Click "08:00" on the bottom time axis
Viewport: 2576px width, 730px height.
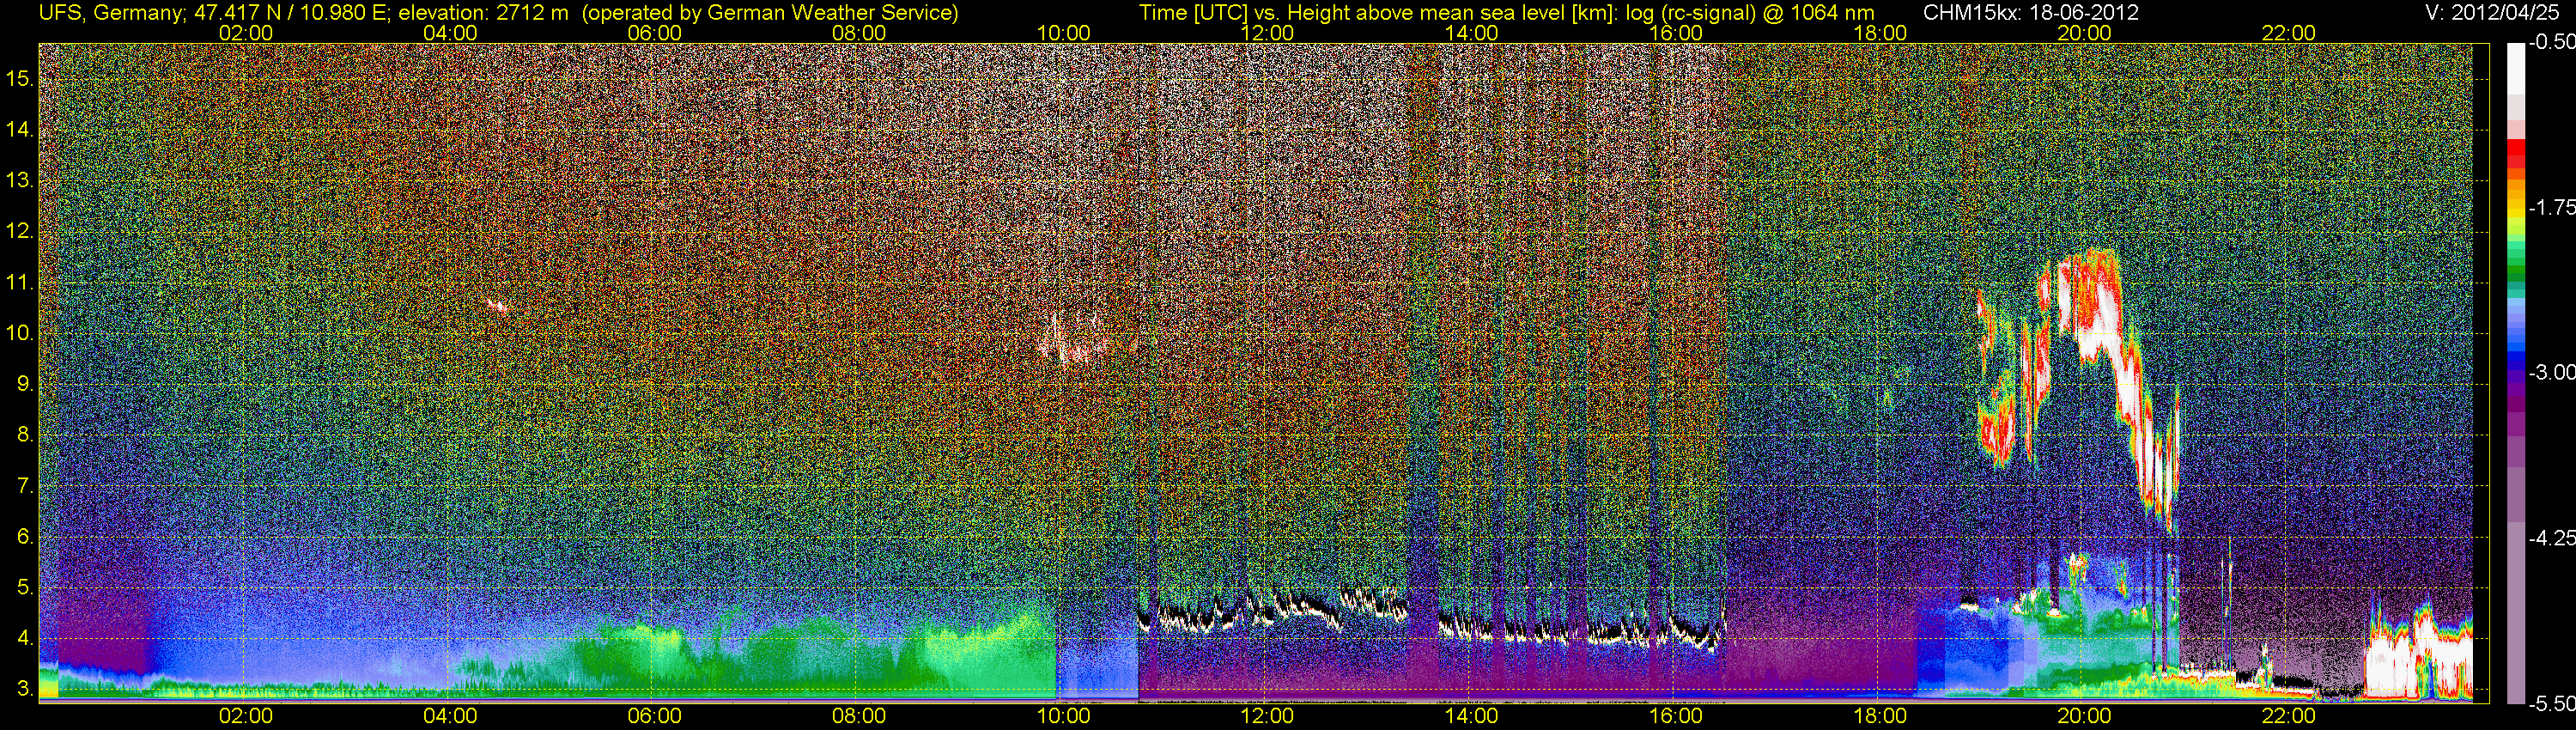tap(859, 716)
